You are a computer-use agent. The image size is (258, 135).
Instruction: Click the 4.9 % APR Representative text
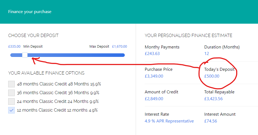169,121
